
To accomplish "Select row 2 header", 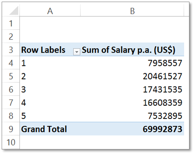I will [x=11, y=36].
